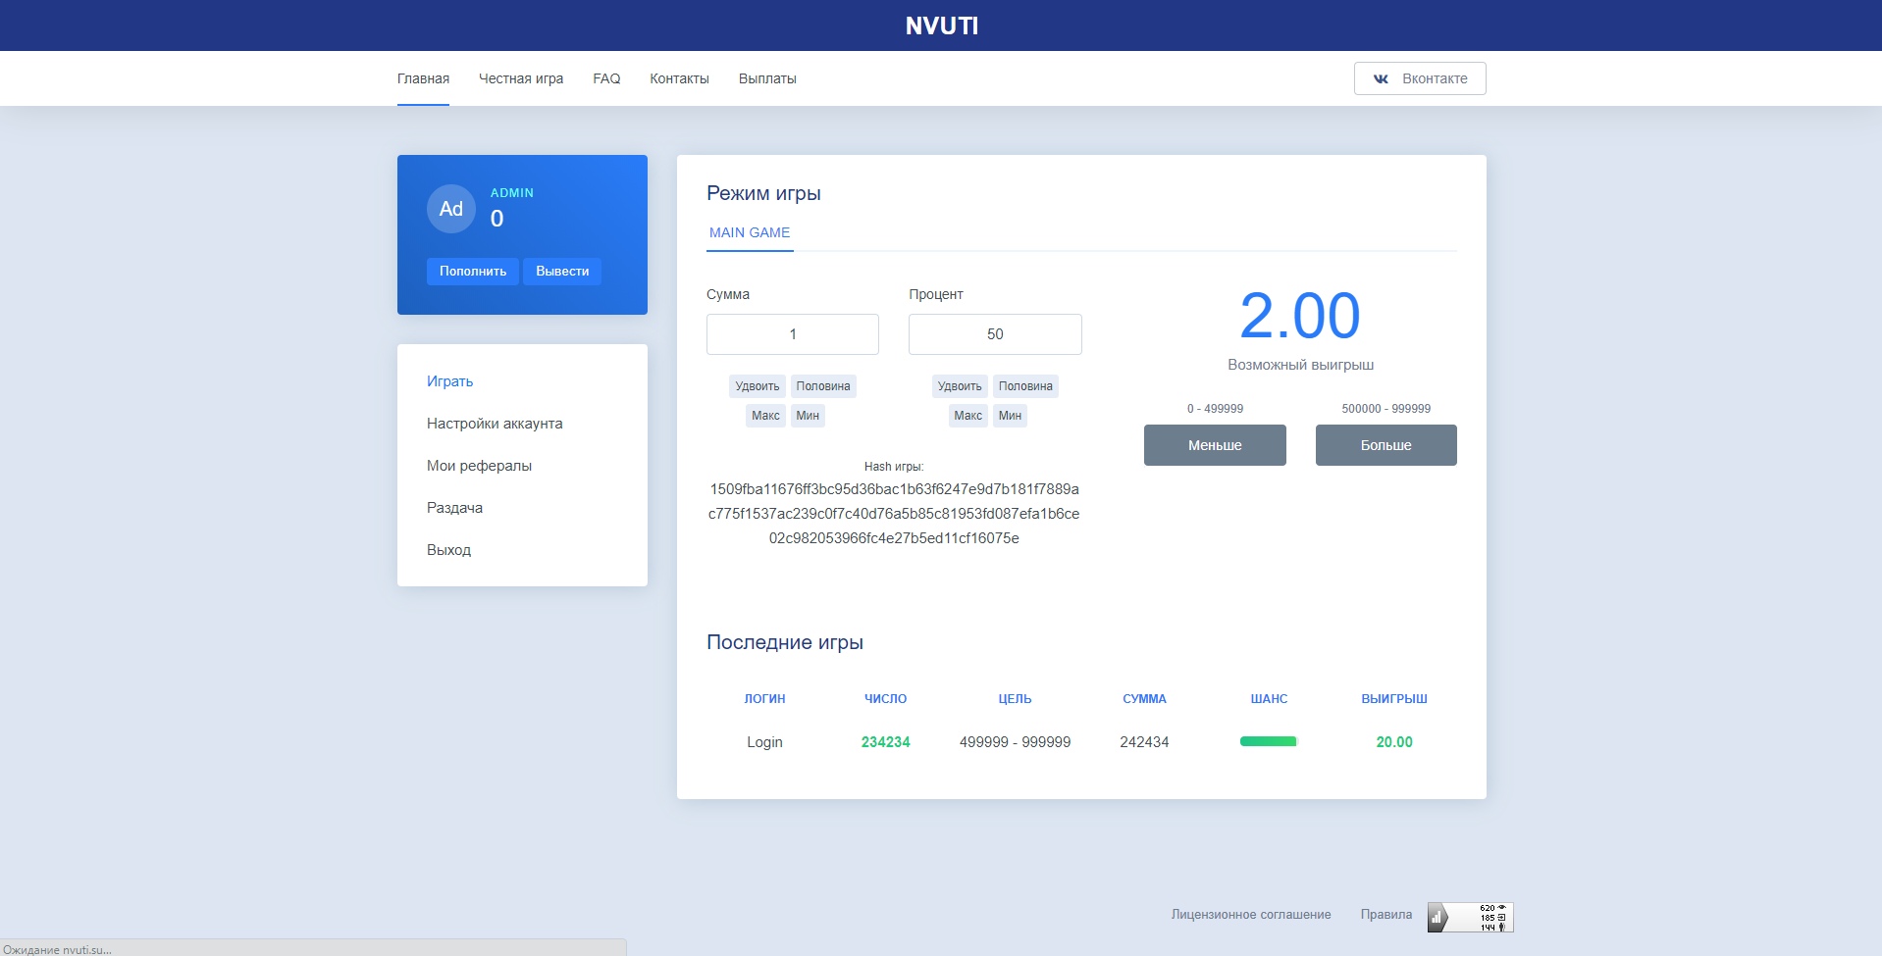The image size is (1882, 956).
Task: Click Удвоить under the Процент field
Action: (x=960, y=386)
